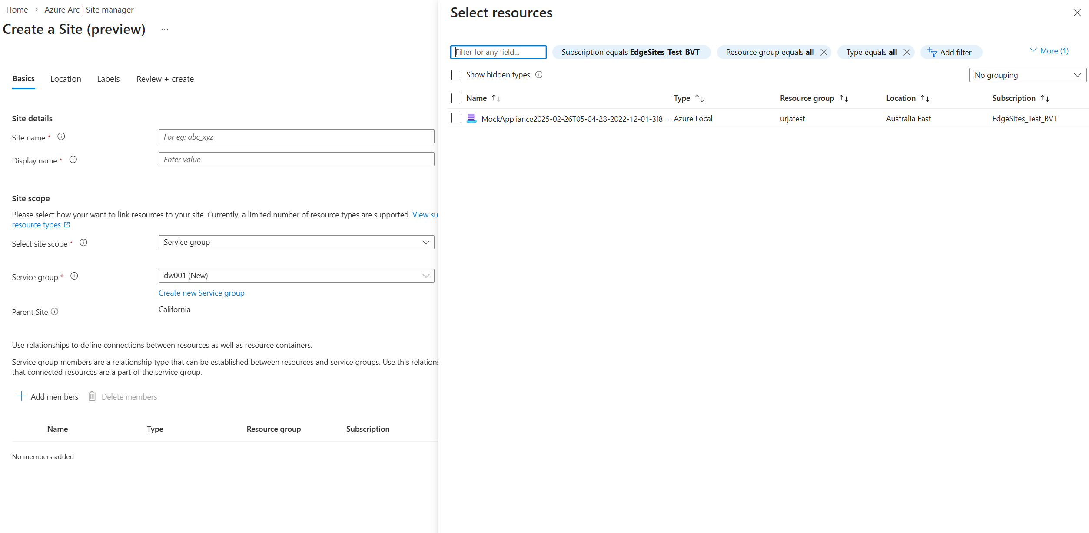Image resolution: width=1089 pixels, height=533 pixels.
Task: Click Subscription equals EdgeSites_Test_BVT filter pill
Action: [631, 52]
